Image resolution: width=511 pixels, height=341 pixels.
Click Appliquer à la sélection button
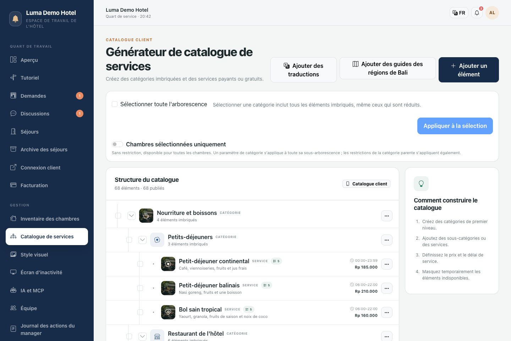tap(455, 126)
